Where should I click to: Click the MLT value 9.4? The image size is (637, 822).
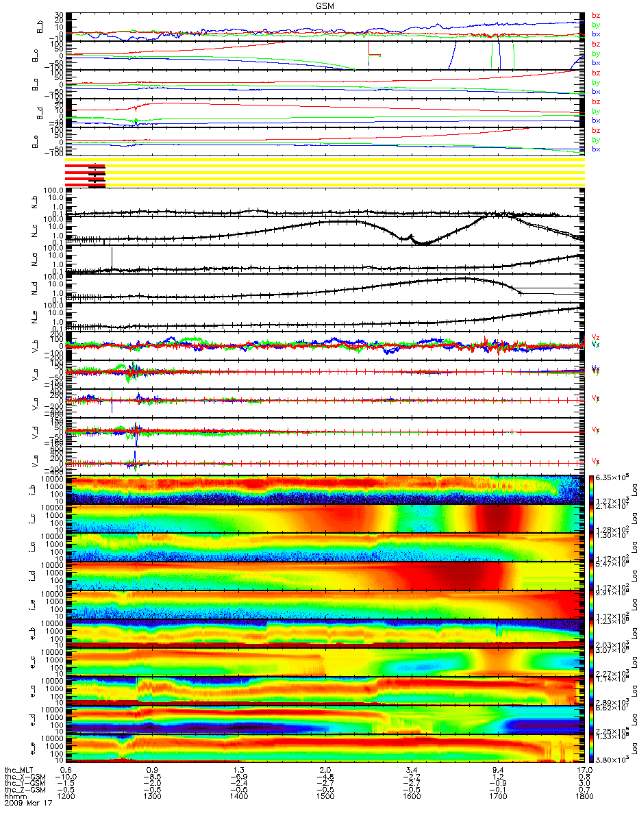(497, 771)
